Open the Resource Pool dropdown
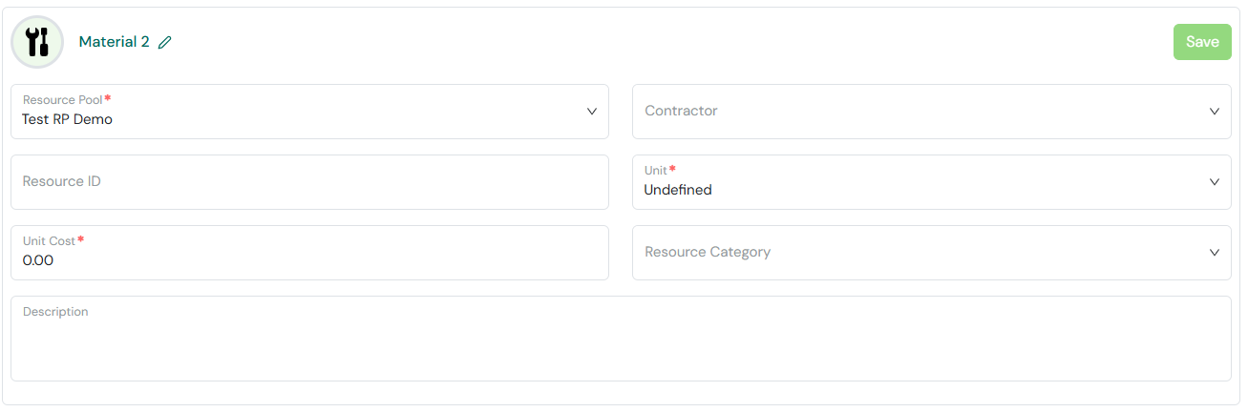Image resolution: width=1248 pixels, height=412 pixels. [x=309, y=112]
